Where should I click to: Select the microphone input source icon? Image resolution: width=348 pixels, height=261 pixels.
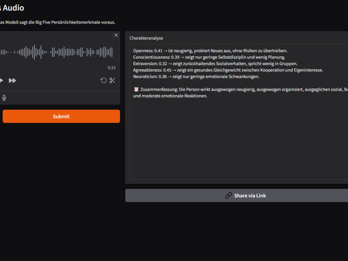coord(4,98)
